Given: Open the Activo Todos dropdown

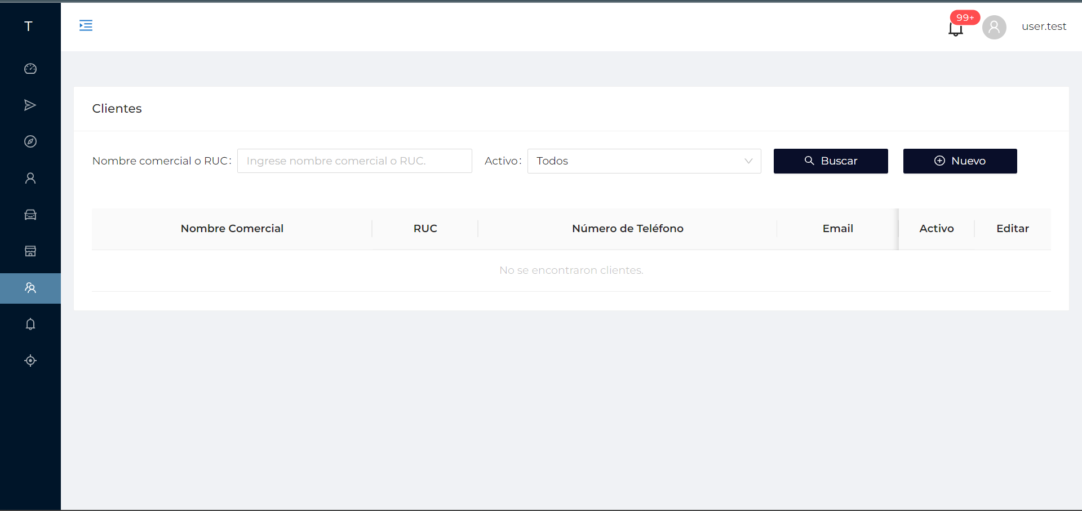Looking at the screenshot, I should pyautogui.click(x=644, y=161).
